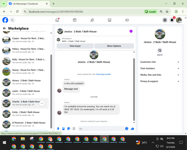187x150 pixels.
Task: Click the View buyer button
Action: (x=75, y=46)
